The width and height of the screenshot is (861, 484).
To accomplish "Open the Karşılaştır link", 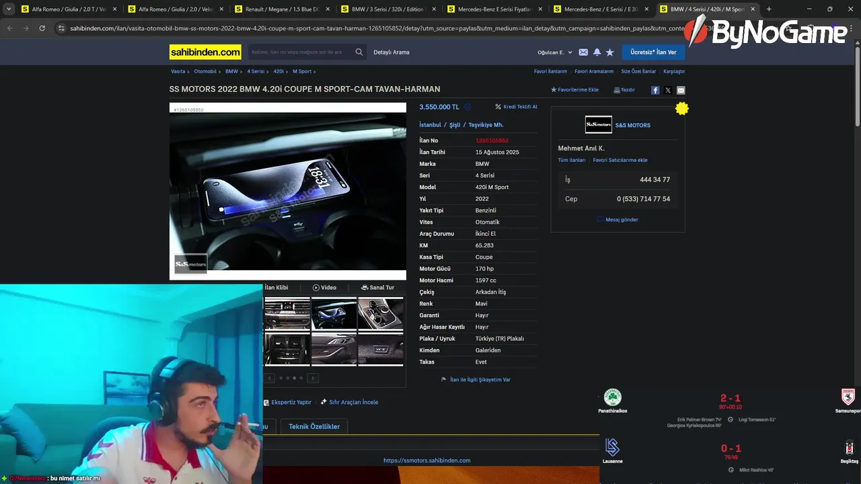I will tap(674, 71).
